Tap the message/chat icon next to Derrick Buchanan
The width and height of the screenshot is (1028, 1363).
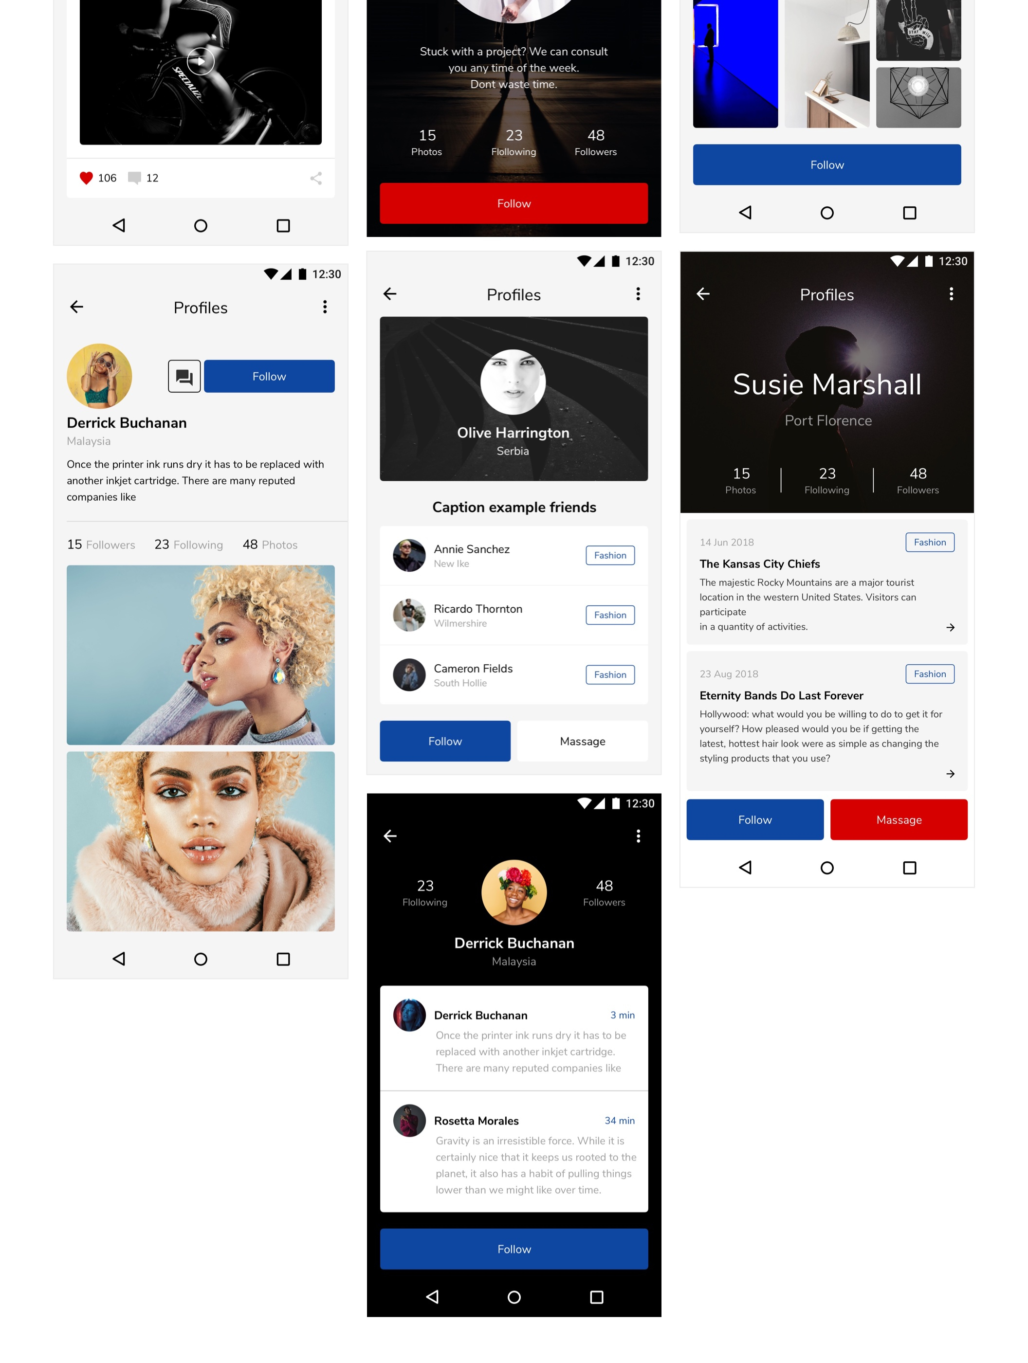click(184, 376)
